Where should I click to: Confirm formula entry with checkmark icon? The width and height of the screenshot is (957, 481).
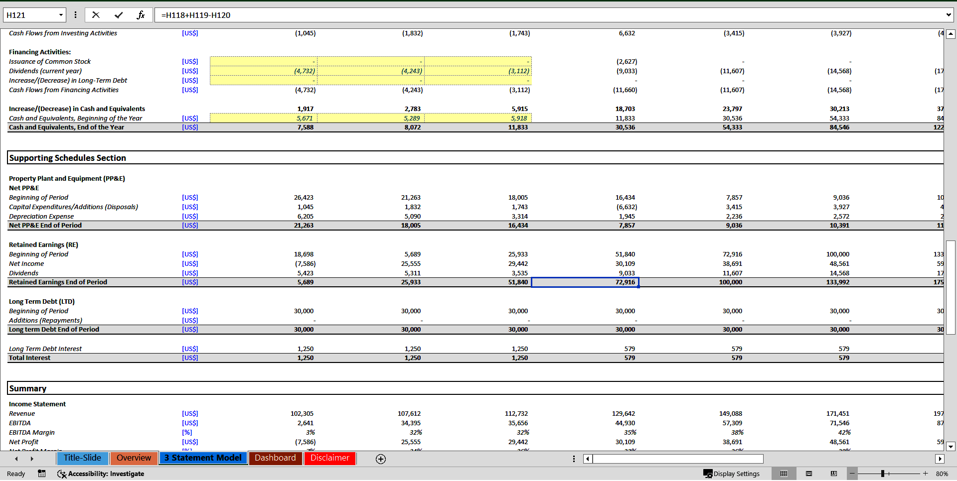coord(119,15)
